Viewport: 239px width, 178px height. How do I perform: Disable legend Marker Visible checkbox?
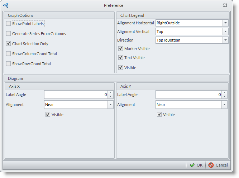121,49
